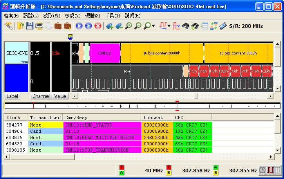Open the 硬體(S) hardware menu
Image resolution: width=284 pixels, height=179 pixels.
tap(92, 16)
